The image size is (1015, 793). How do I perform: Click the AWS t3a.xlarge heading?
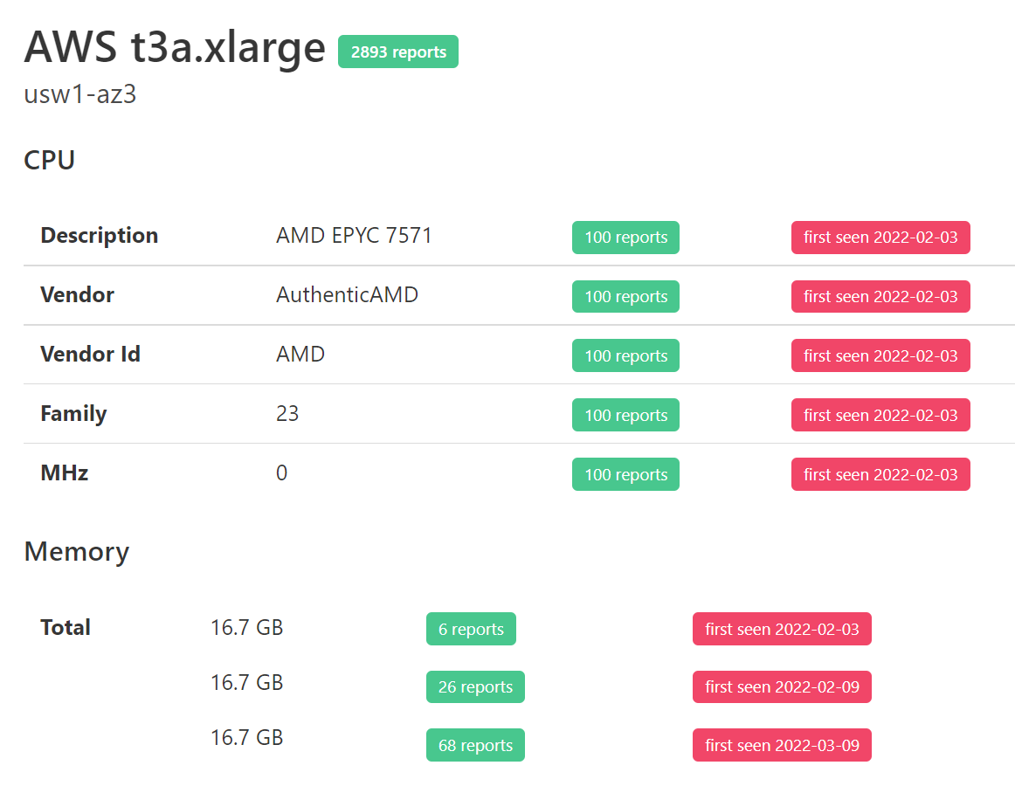(175, 49)
